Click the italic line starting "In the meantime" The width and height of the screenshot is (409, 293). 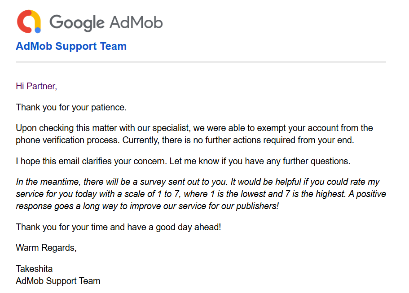[198, 182]
